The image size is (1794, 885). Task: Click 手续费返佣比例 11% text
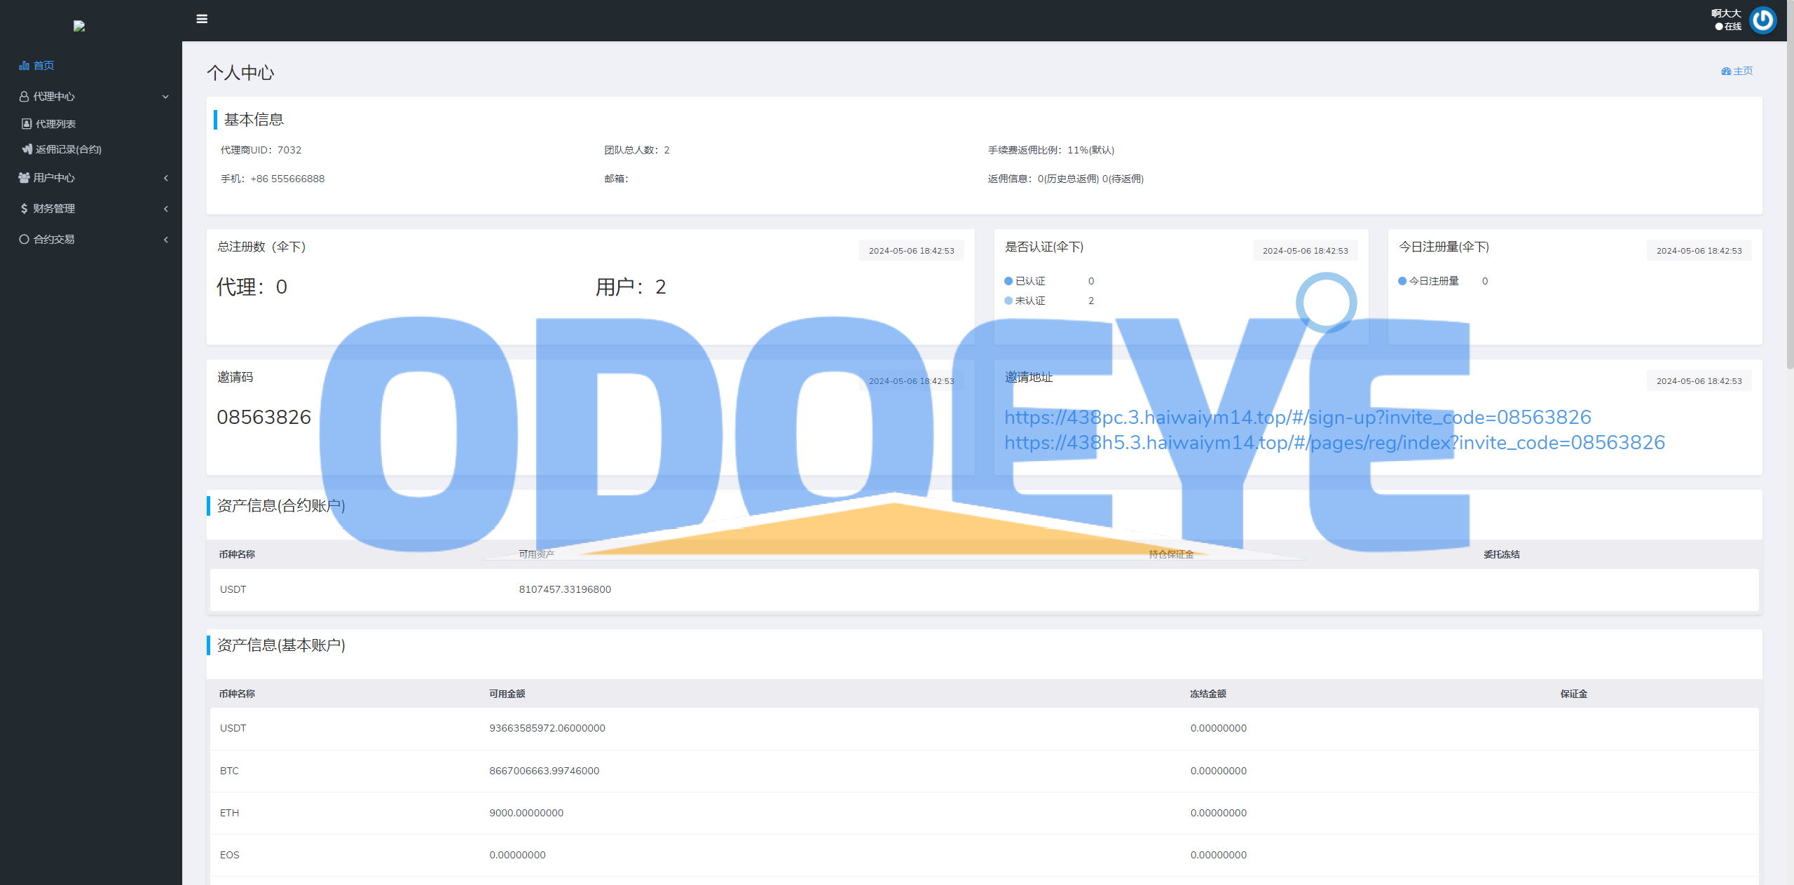click(1051, 150)
